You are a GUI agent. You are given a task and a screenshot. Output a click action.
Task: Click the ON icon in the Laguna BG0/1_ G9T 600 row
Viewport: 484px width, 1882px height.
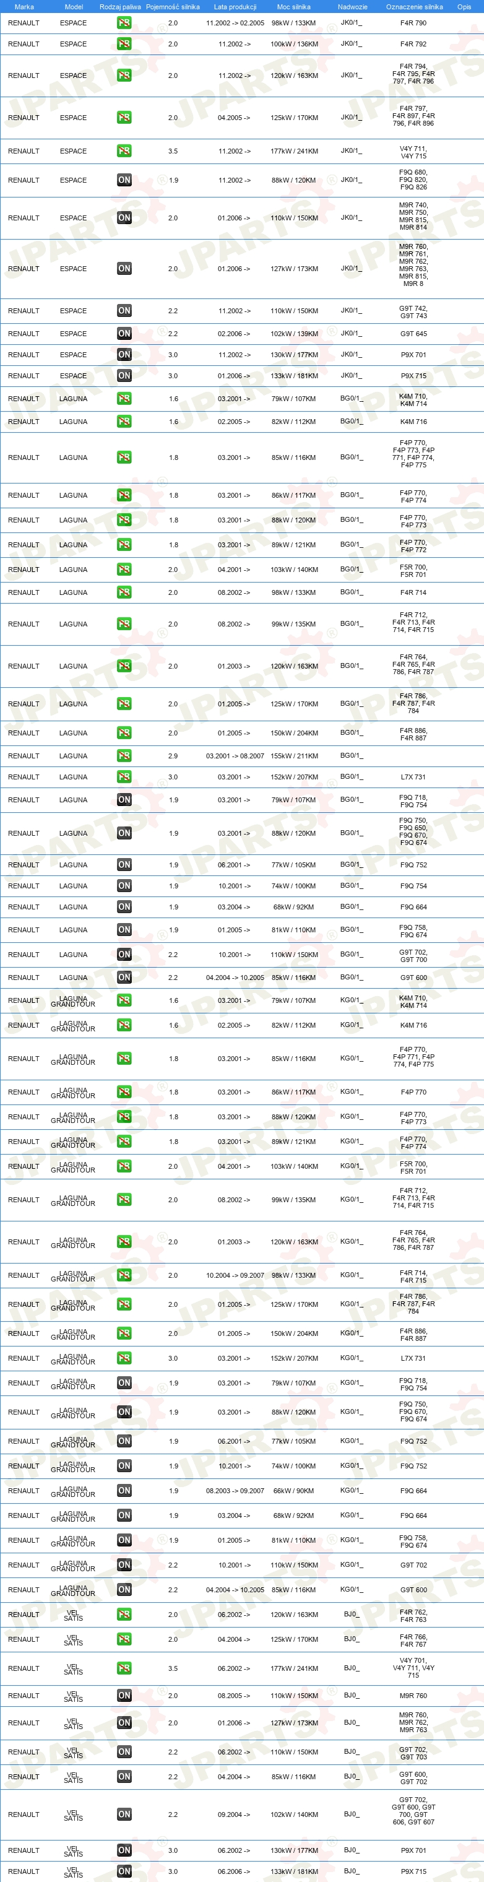[x=124, y=977]
